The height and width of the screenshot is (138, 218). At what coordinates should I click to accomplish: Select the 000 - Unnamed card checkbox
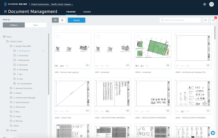point(98,36)
